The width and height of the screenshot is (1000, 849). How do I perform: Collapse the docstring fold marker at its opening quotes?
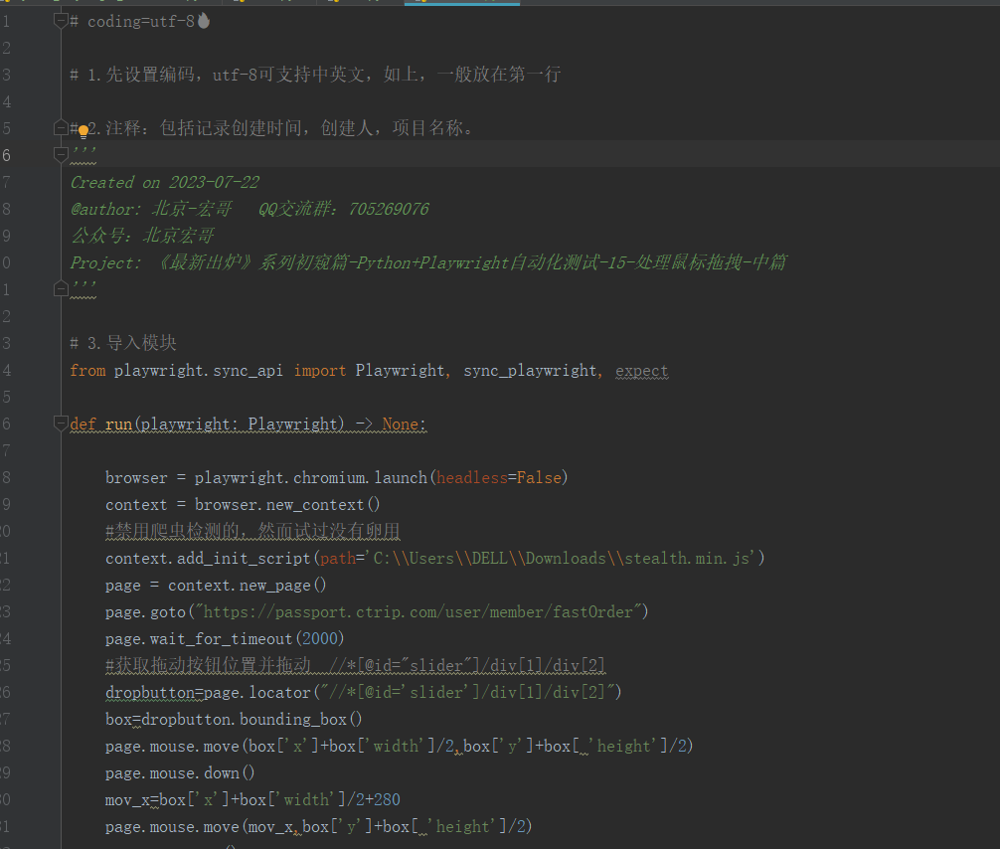pyautogui.click(x=61, y=155)
